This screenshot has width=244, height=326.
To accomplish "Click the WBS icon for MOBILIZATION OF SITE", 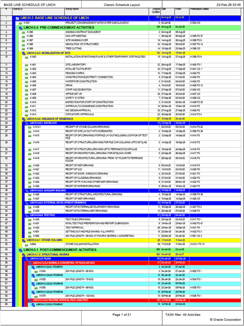I will point(24,53).
